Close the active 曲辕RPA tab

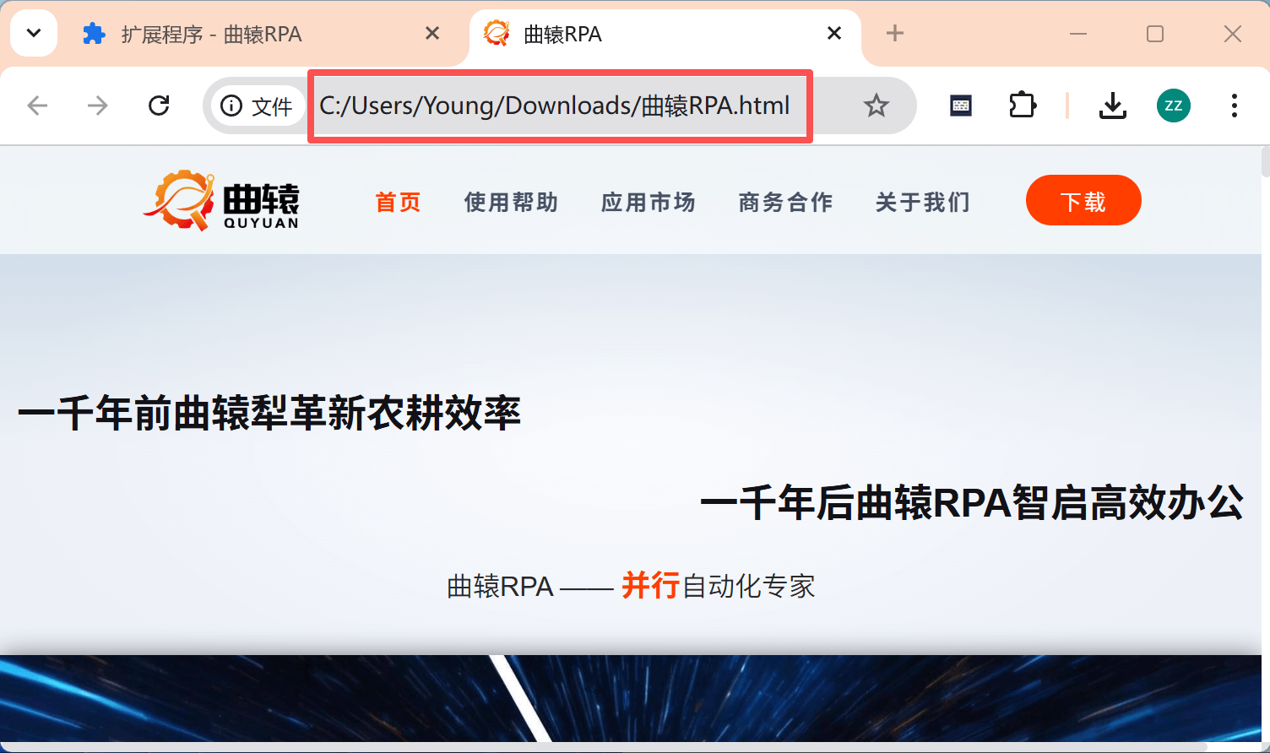(x=833, y=34)
